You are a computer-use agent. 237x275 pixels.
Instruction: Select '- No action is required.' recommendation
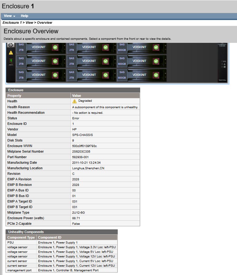click(88, 113)
